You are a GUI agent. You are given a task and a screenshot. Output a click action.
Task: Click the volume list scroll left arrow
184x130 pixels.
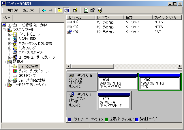[68, 66]
